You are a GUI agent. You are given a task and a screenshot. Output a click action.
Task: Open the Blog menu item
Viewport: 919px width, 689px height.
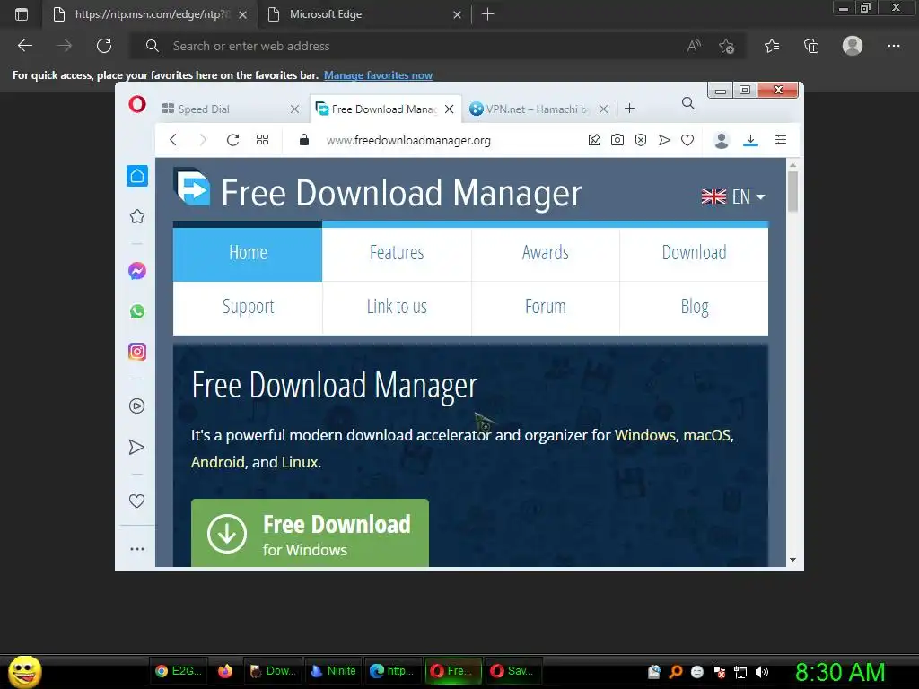(x=694, y=307)
